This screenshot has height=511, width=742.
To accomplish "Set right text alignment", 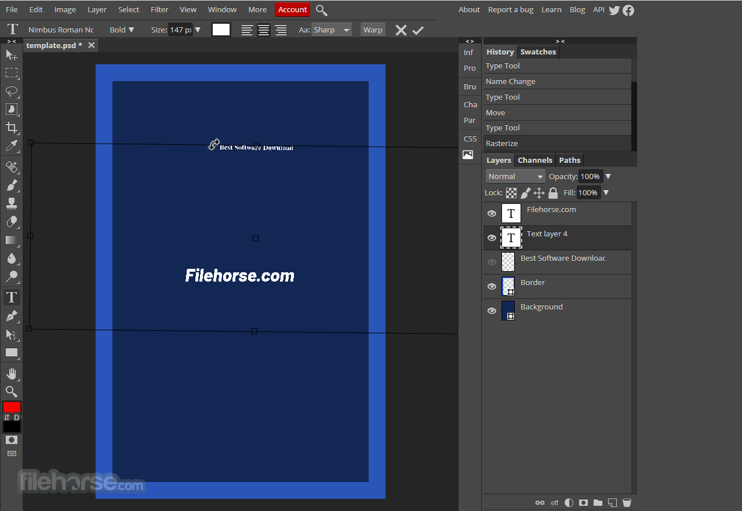I will pos(281,30).
